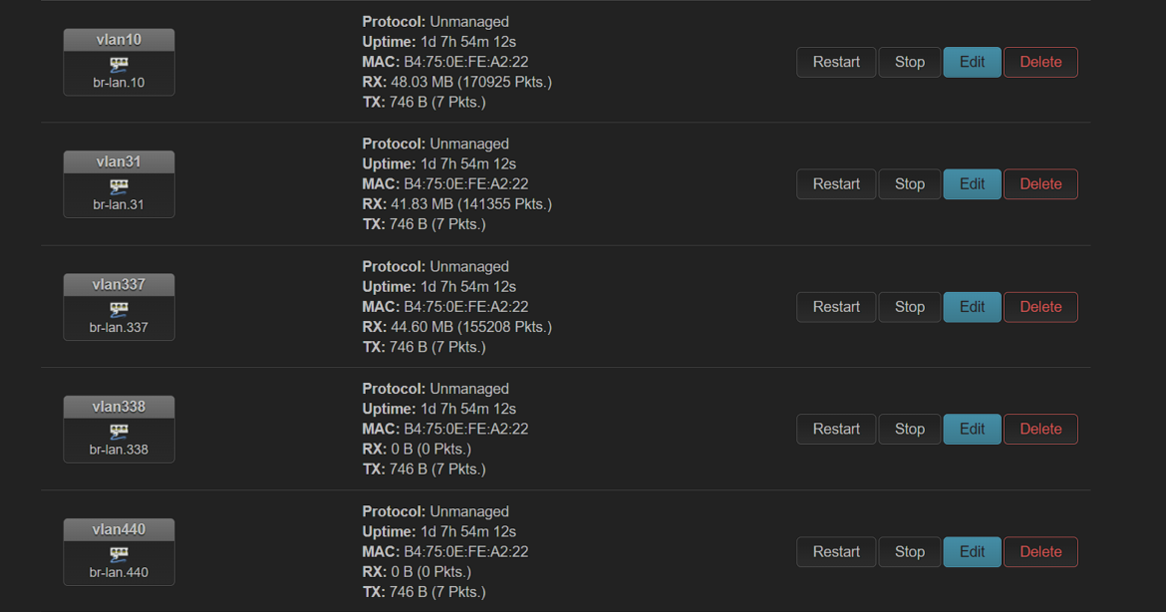Edit the vlan440 interface
The image size is (1166, 612).
pyautogui.click(x=972, y=552)
